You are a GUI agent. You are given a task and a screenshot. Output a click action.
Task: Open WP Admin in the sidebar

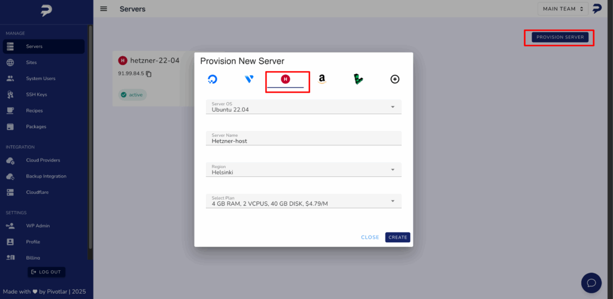coord(43,225)
